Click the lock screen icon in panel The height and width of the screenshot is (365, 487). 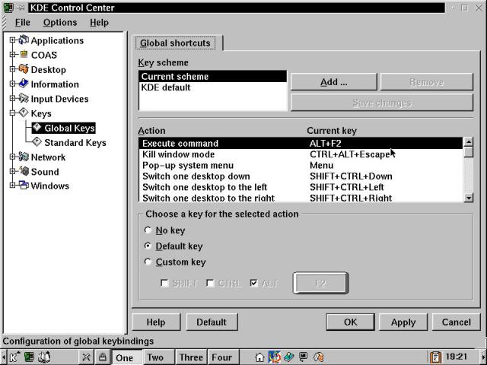tap(102, 357)
